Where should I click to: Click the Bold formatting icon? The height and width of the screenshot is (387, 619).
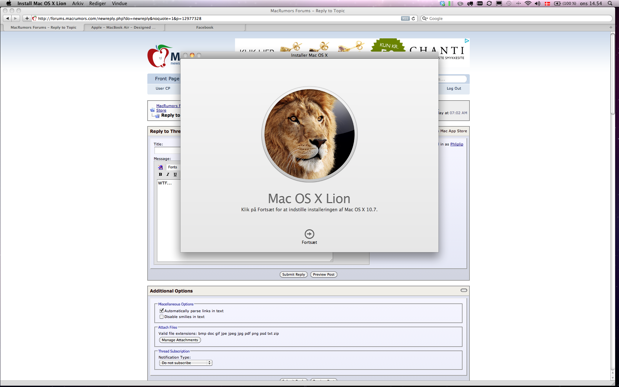coord(160,174)
